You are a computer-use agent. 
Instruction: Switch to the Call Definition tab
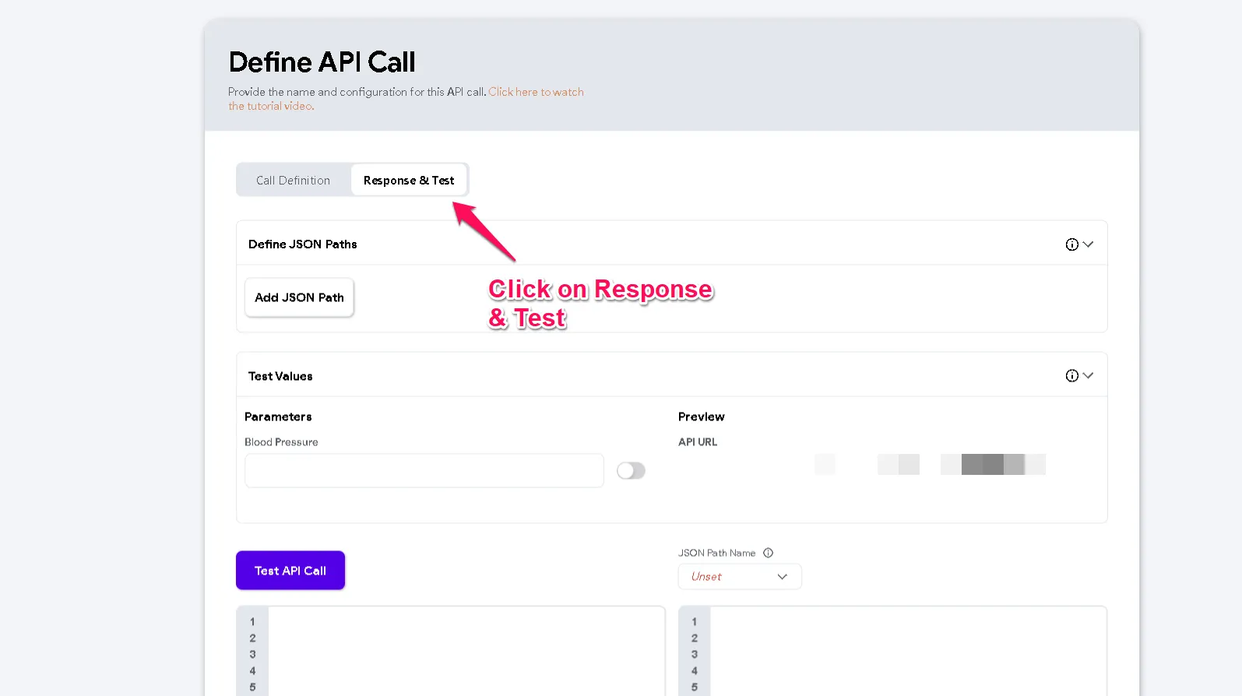(x=294, y=181)
